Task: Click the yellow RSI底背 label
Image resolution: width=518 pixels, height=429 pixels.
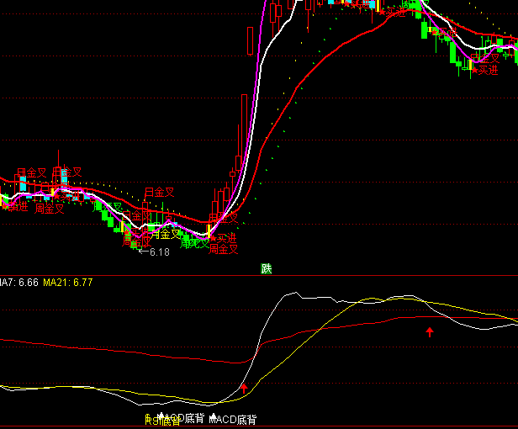Action: point(162,422)
